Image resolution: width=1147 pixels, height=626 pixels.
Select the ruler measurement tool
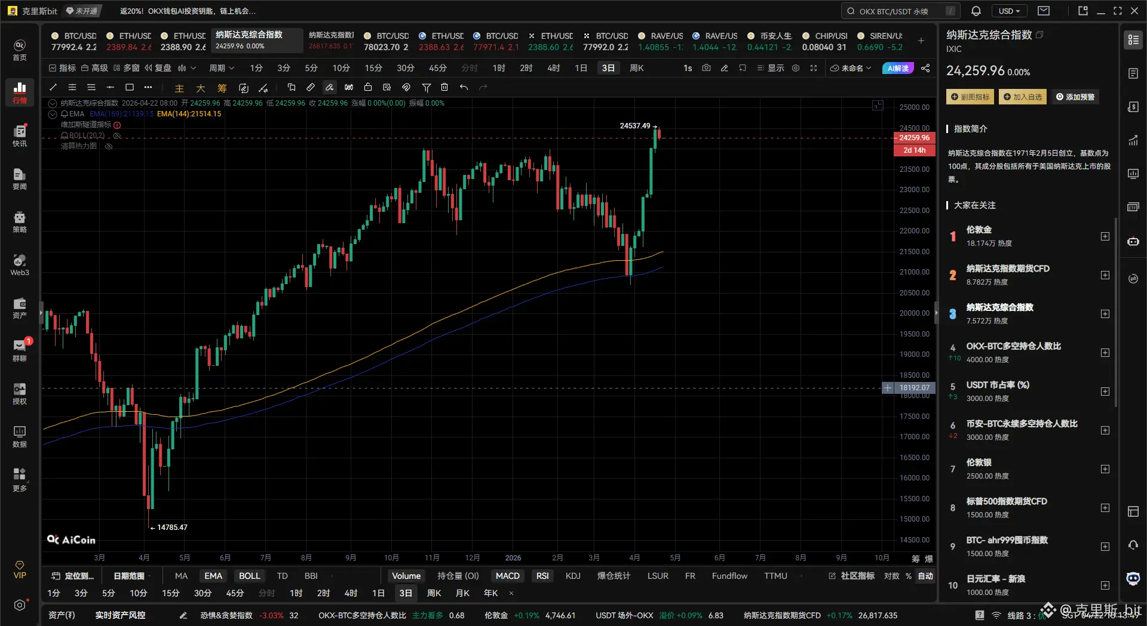pyautogui.click(x=311, y=87)
